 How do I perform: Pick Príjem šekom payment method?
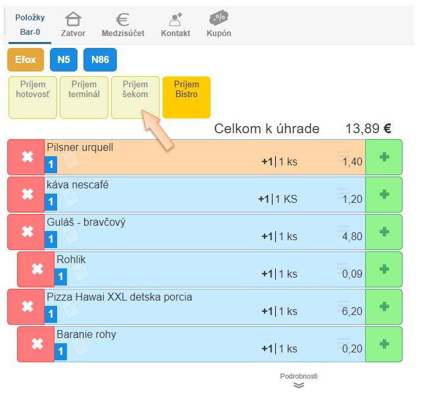(135, 97)
